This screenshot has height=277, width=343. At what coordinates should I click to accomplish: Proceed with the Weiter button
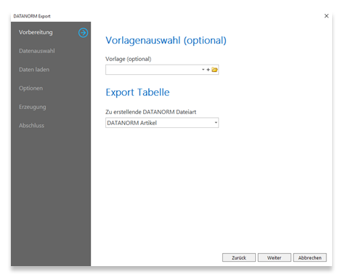(274, 257)
